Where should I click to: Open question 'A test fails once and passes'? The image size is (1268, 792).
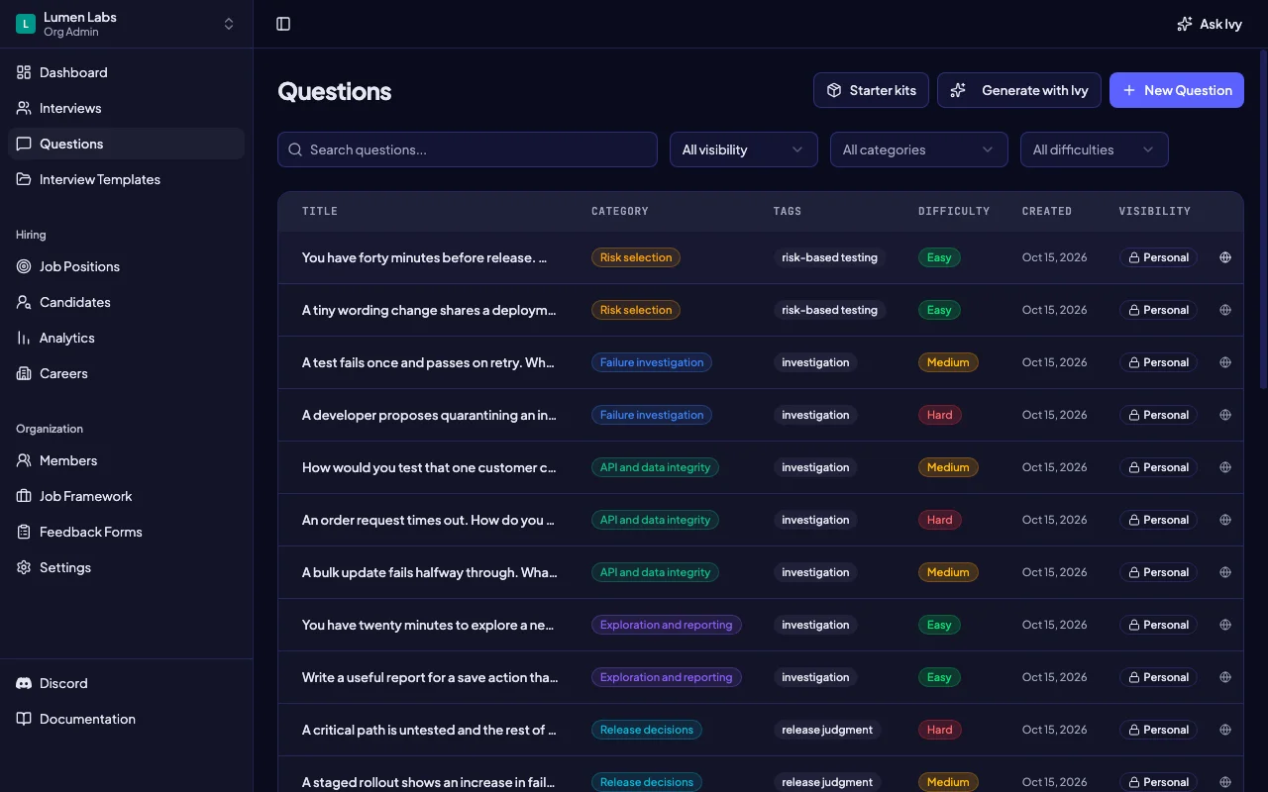tap(430, 362)
